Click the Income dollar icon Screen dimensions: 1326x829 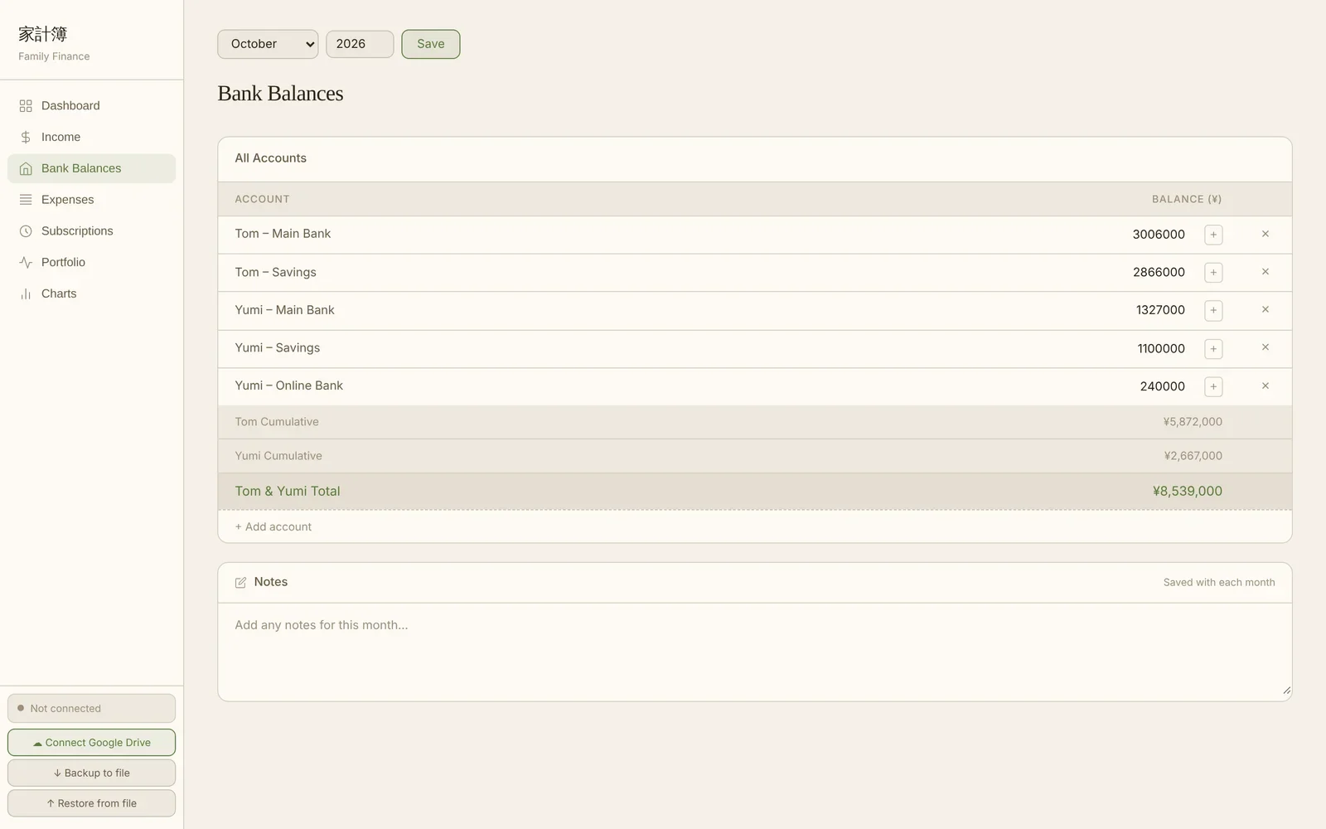click(x=26, y=138)
